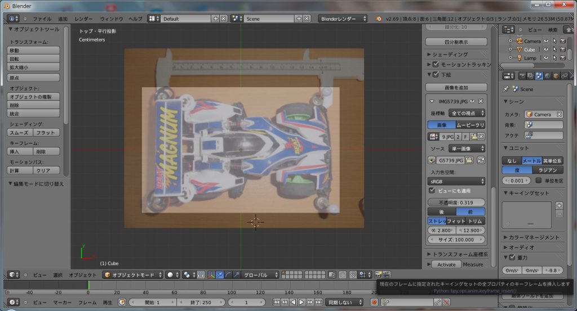Open the sRGB color space dropdown
Viewport: 577px width, 311px height.
[x=456, y=182]
